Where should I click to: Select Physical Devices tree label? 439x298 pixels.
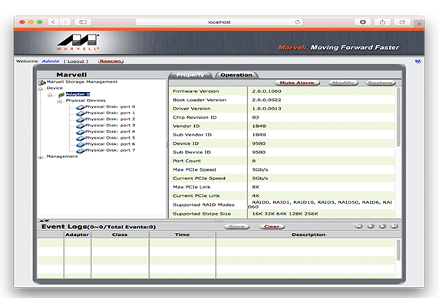86,100
